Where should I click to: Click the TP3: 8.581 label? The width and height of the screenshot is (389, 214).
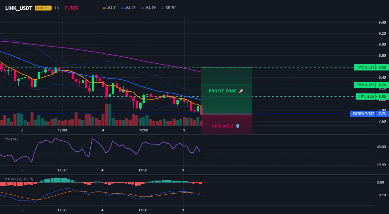(365, 67)
